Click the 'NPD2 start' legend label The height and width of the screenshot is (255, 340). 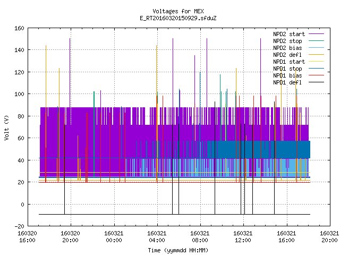289,34
